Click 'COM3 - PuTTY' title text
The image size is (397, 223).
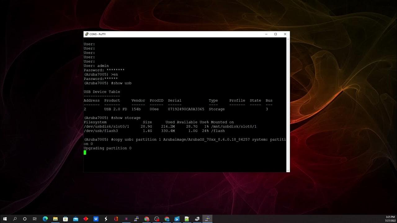[97, 34]
